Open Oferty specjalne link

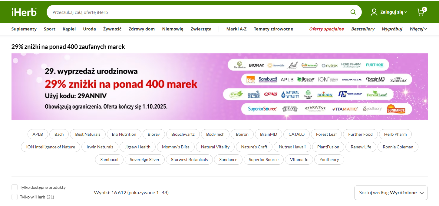326,29
